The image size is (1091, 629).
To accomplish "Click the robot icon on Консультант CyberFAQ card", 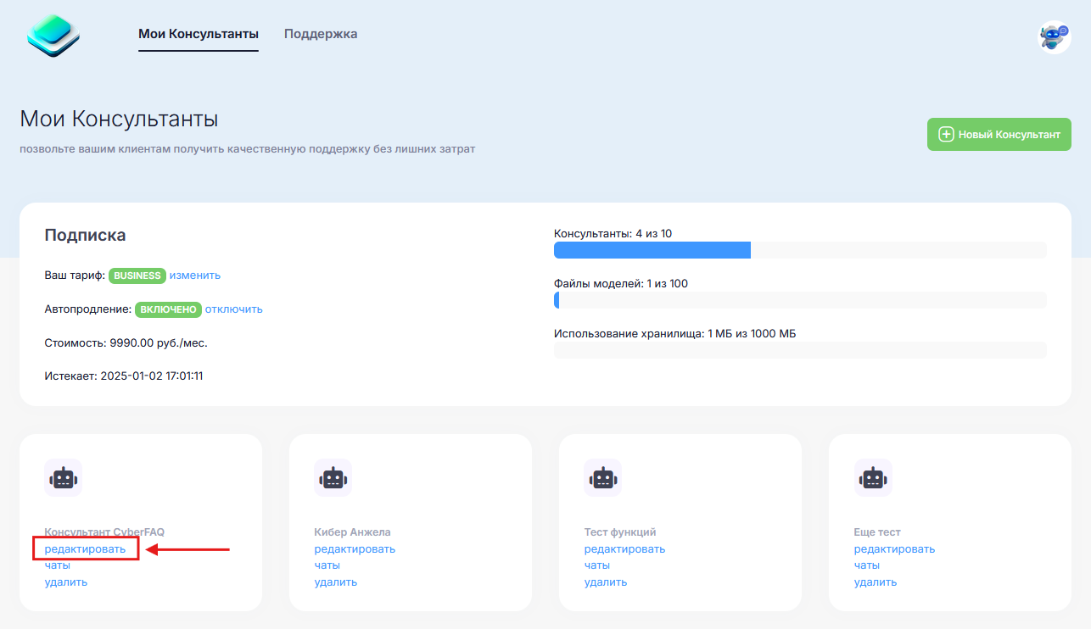I will 64,477.
